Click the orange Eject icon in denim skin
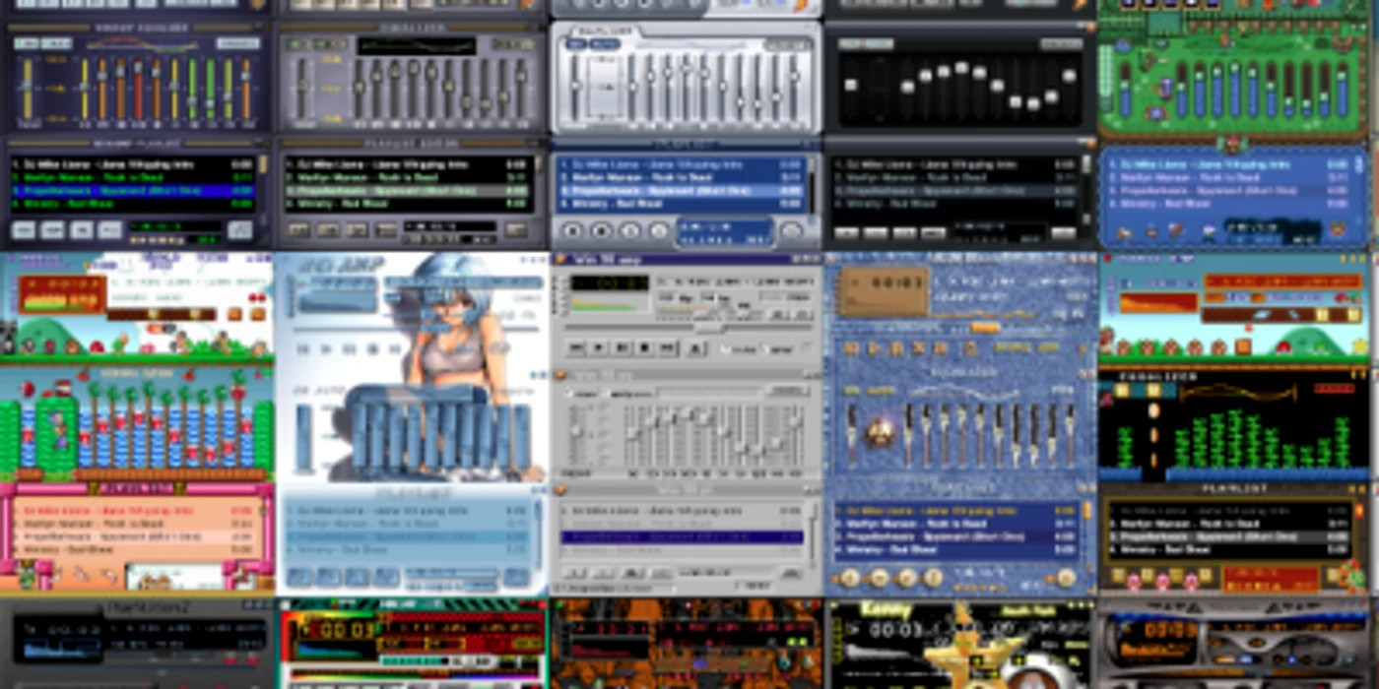Screen dimensions: 1379x689 click(970, 348)
